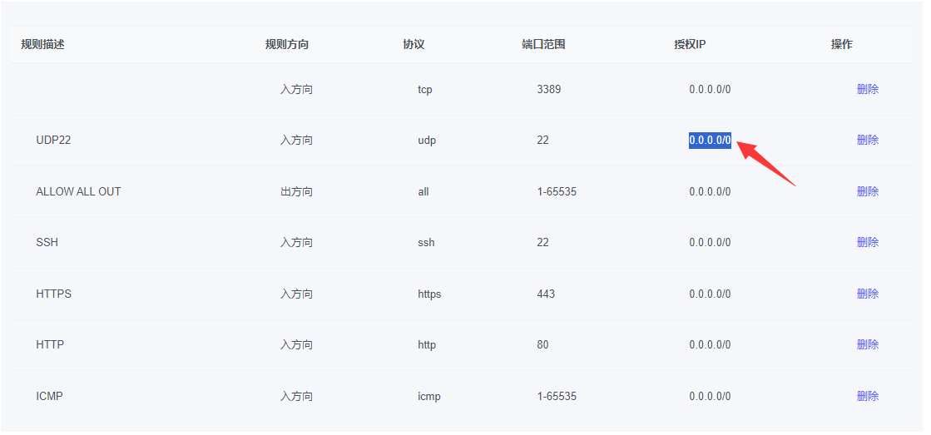Click the UDP22 rule description
This screenshot has width=931, height=435.
(x=53, y=141)
